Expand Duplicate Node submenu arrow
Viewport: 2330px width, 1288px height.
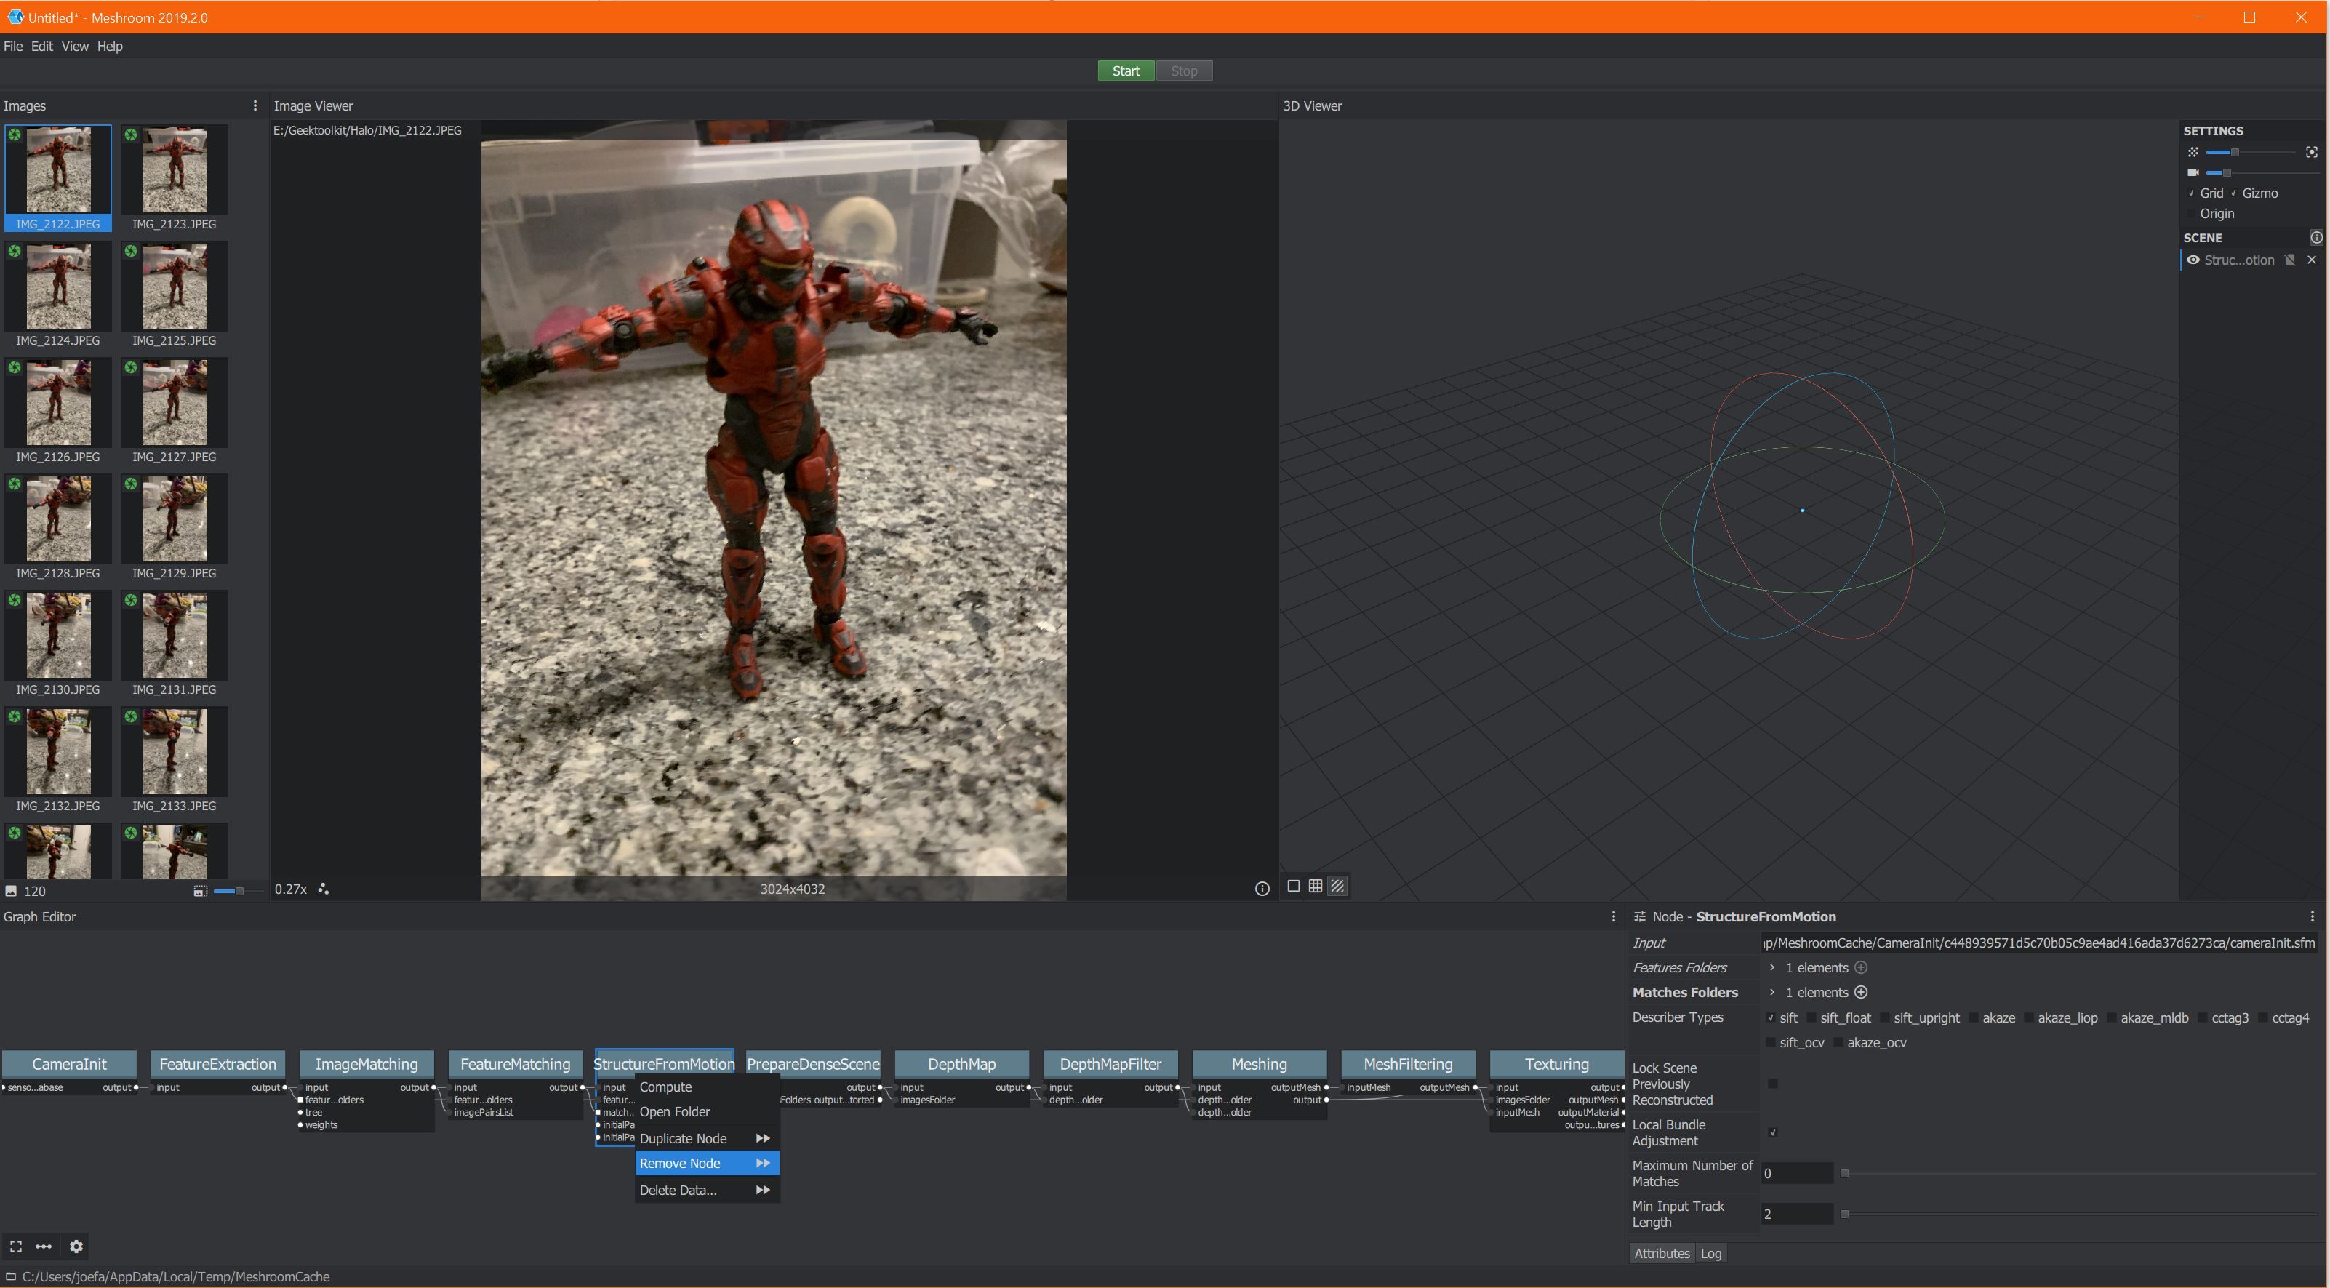click(x=763, y=1139)
